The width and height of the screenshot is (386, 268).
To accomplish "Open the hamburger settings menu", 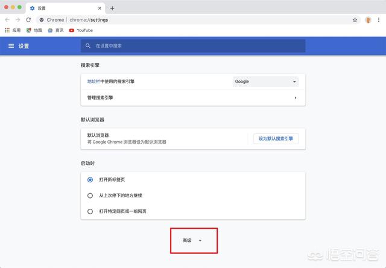I will point(11,46).
